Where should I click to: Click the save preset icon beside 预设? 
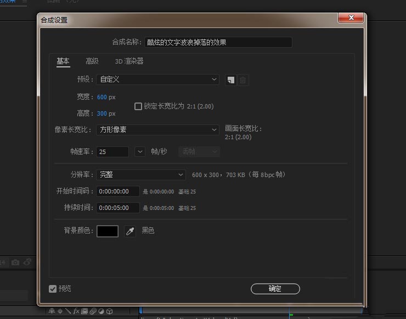pyautogui.click(x=230, y=80)
